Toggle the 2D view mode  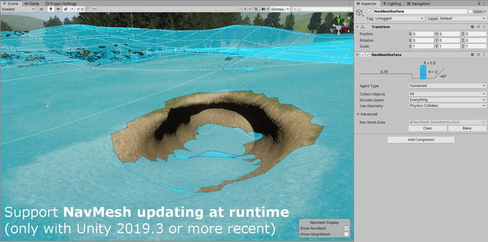41,9
